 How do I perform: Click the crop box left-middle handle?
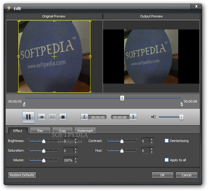(x=18, y=57)
